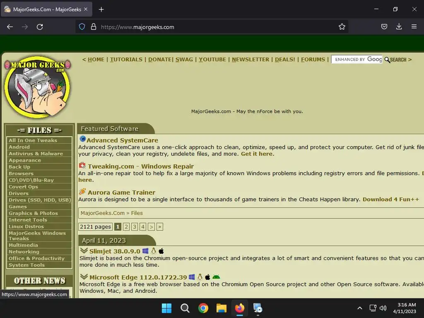Open the Microsoft Edge 112.0.1722.39 link
424x318 pixels.
(x=138, y=277)
